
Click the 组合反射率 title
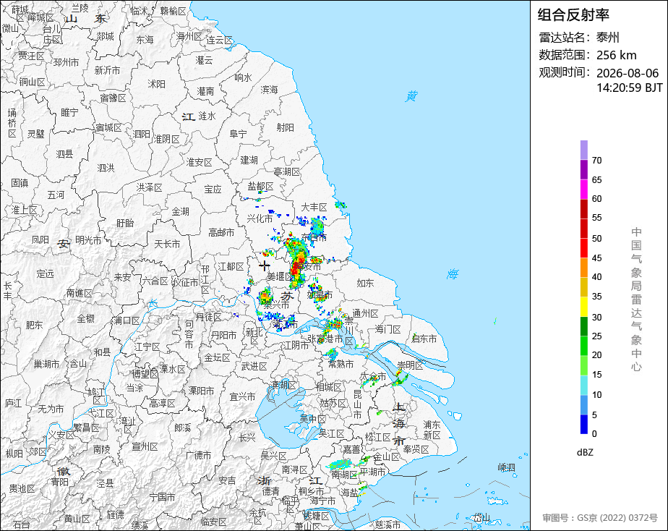pos(573,15)
